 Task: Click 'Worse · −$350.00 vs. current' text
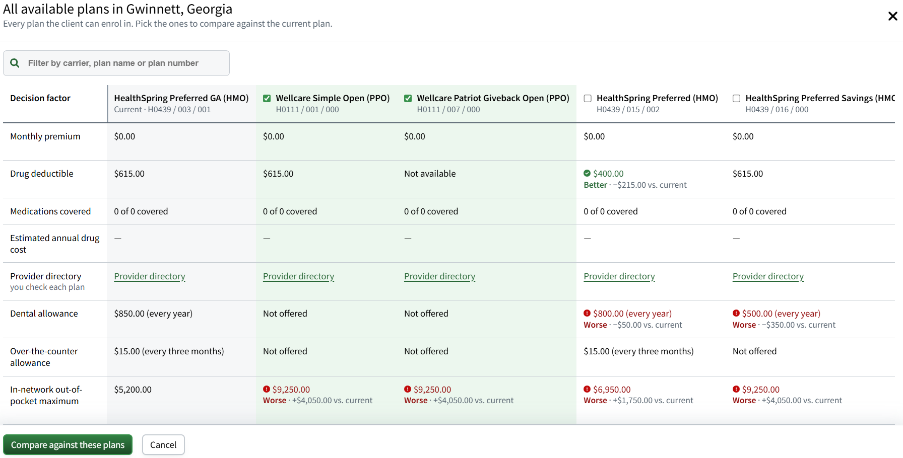point(784,325)
